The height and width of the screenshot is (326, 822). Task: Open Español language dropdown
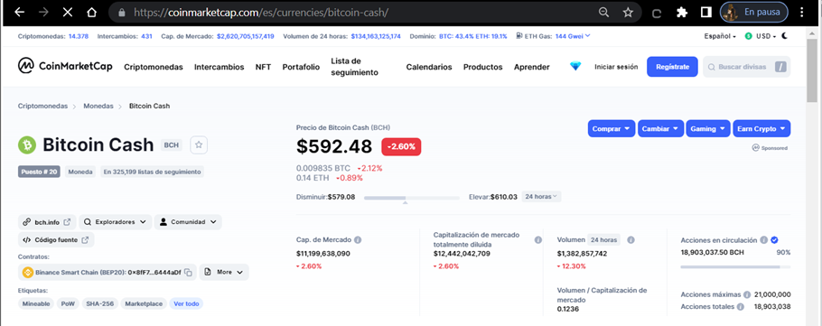coord(721,36)
